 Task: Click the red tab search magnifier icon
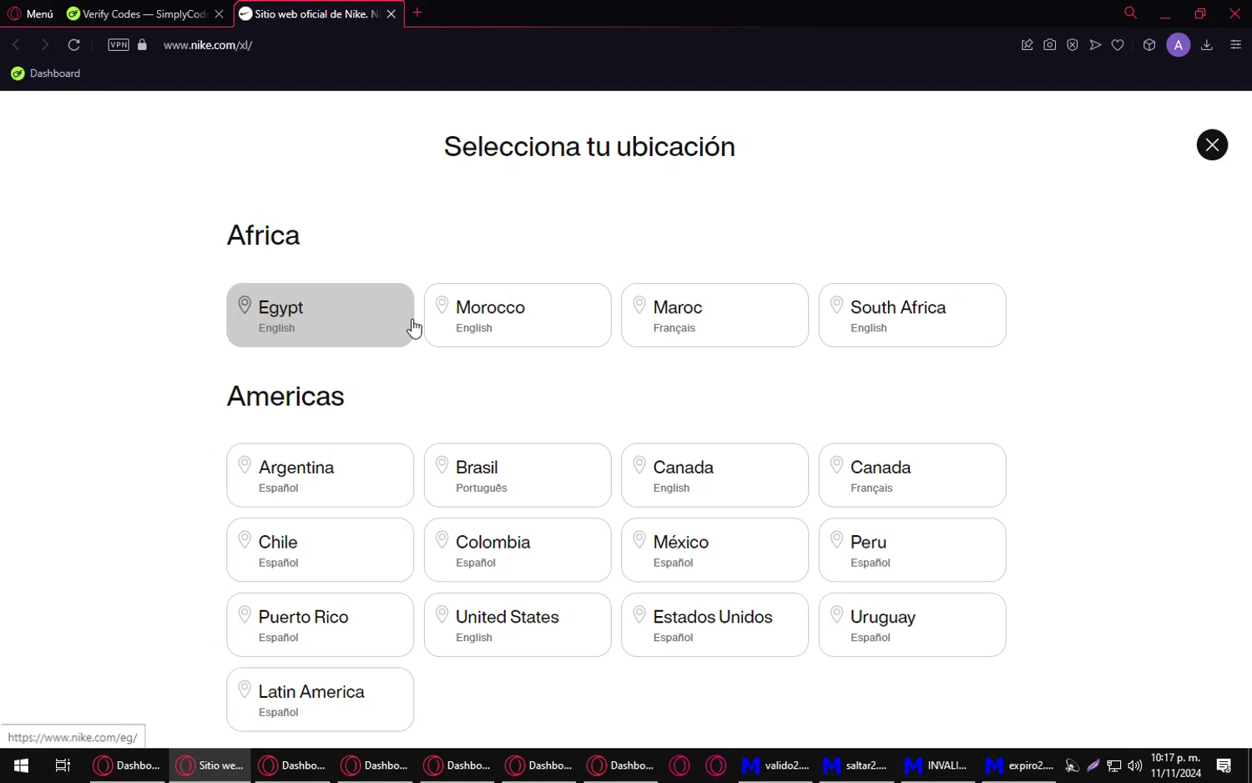[x=1130, y=13]
